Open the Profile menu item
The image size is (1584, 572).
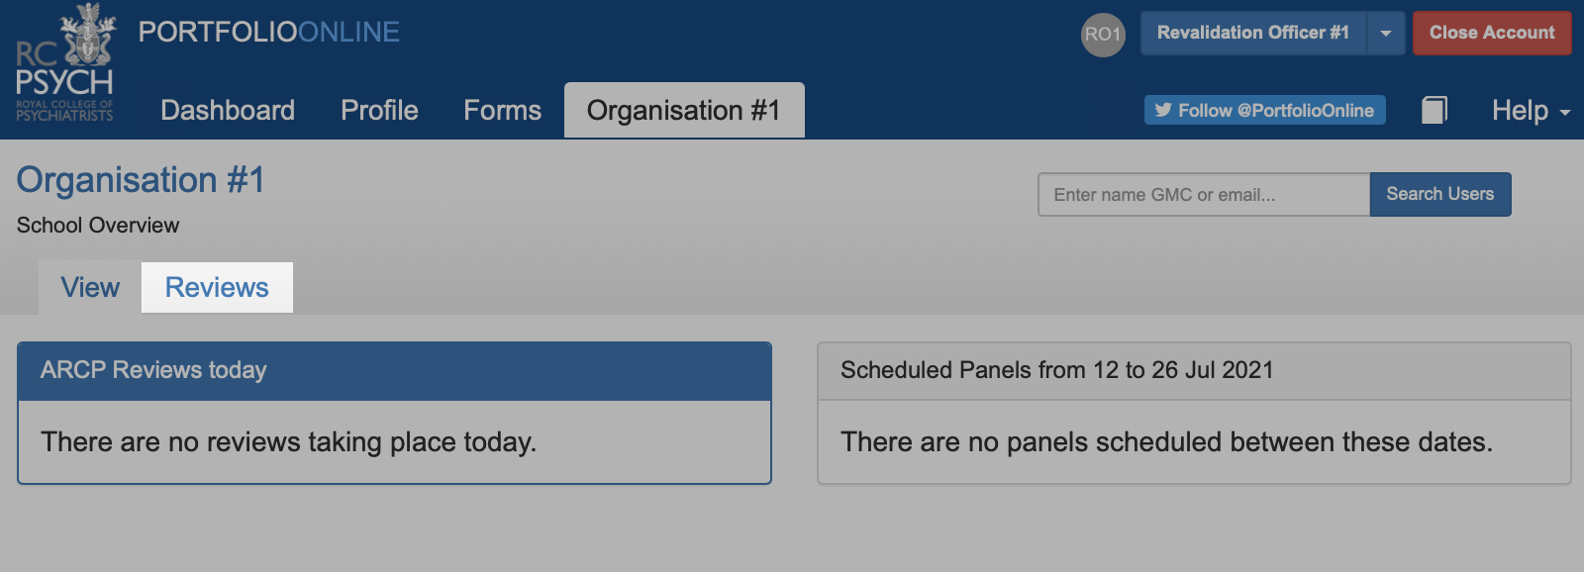pos(379,110)
